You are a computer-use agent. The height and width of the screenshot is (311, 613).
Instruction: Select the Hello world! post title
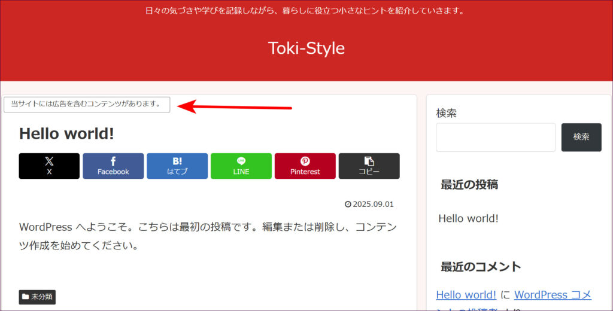click(66, 133)
